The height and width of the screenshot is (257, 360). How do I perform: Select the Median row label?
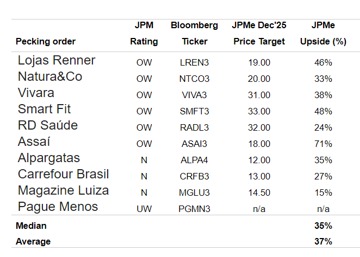click(x=31, y=226)
